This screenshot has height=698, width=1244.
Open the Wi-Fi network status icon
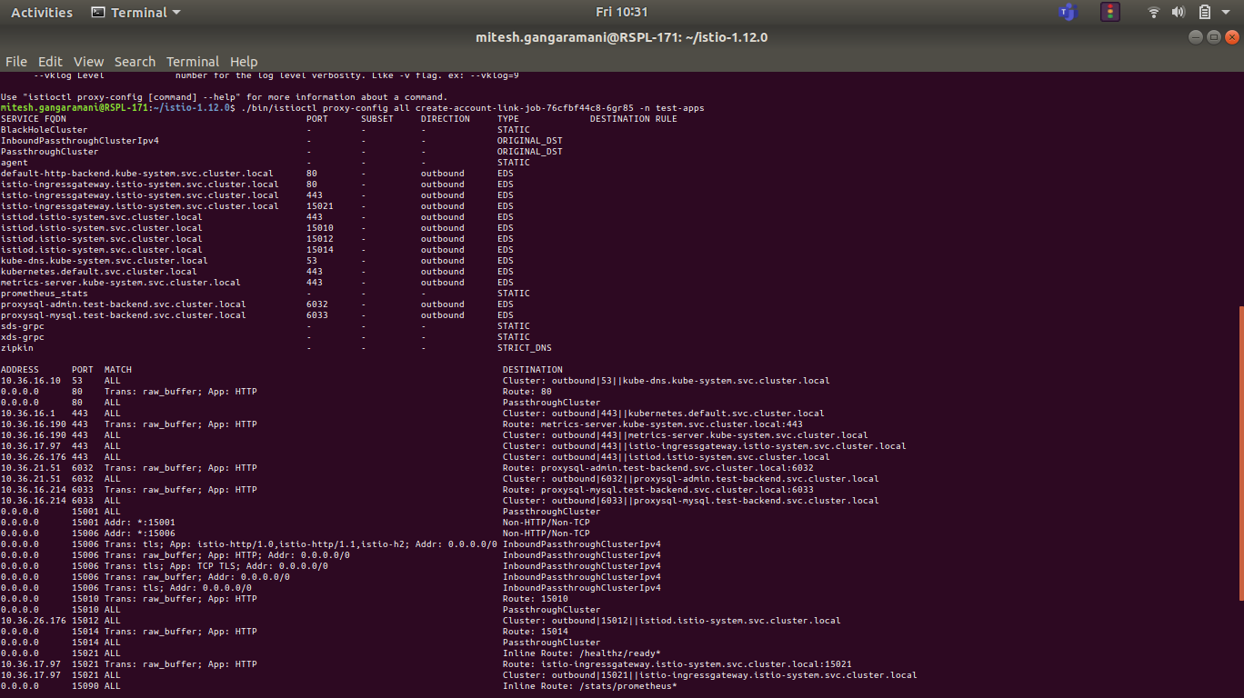tap(1154, 13)
